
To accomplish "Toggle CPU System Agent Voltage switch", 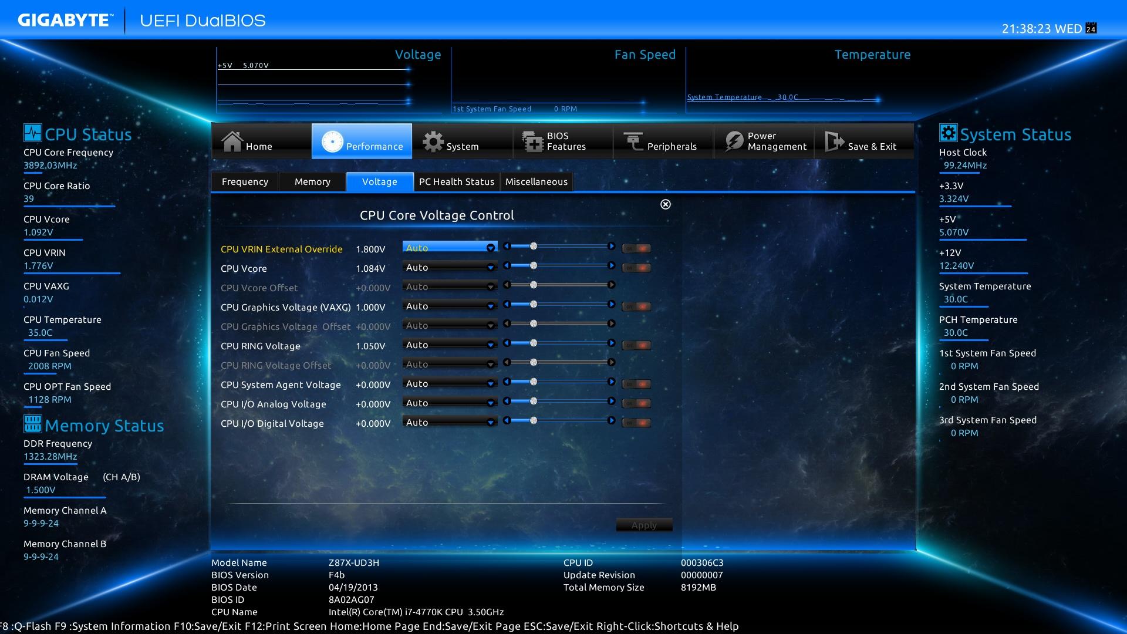I will click(x=636, y=384).
